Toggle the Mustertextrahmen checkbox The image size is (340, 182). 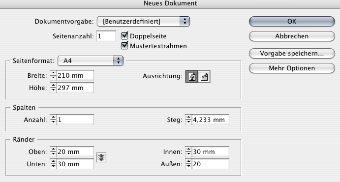click(x=124, y=45)
